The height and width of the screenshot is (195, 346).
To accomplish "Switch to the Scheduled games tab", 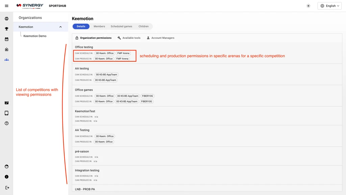I will (121, 26).
